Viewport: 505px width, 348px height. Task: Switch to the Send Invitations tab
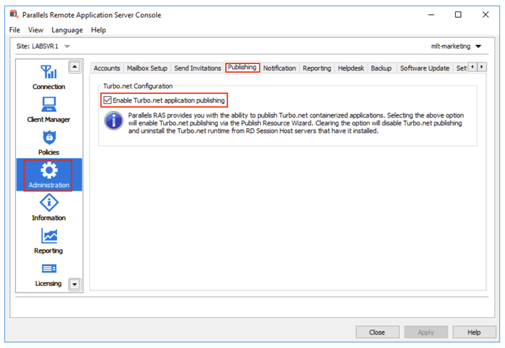tap(197, 68)
